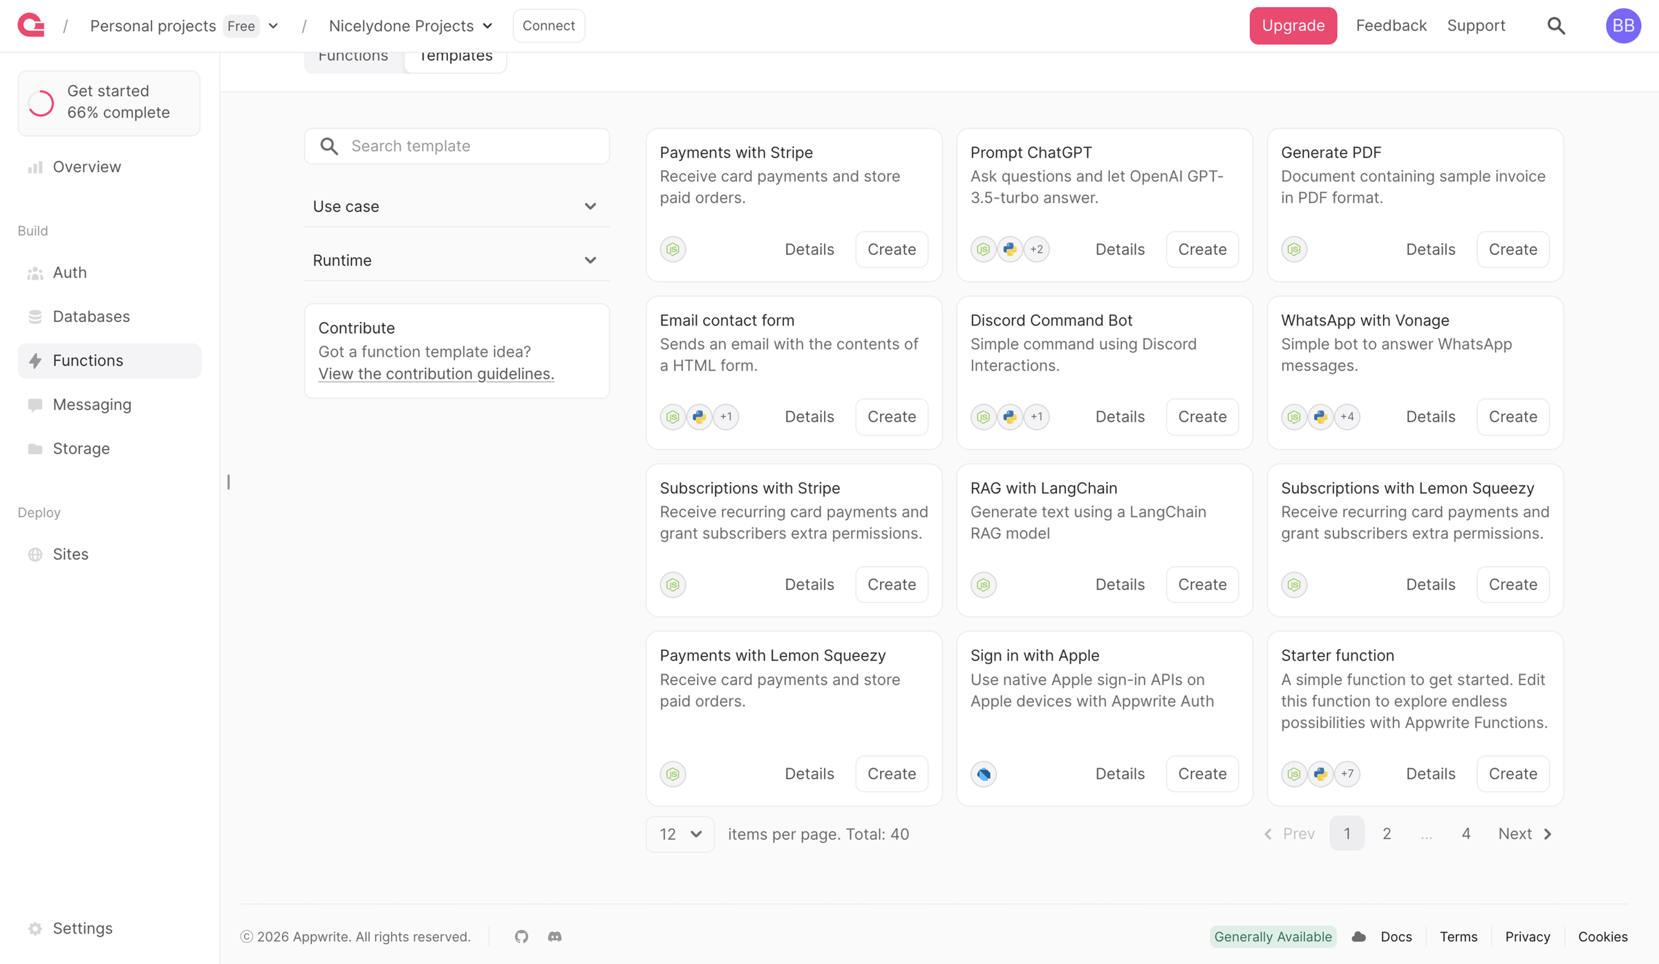This screenshot has width=1659, height=964.
Task: Click the Appwrite logo in the header
Action: pos(31,26)
